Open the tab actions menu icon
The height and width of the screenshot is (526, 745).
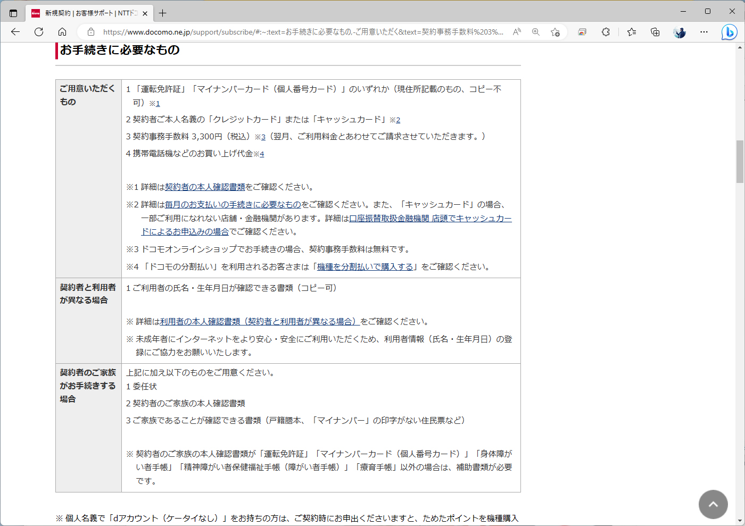pyautogui.click(x=13, y=13)
